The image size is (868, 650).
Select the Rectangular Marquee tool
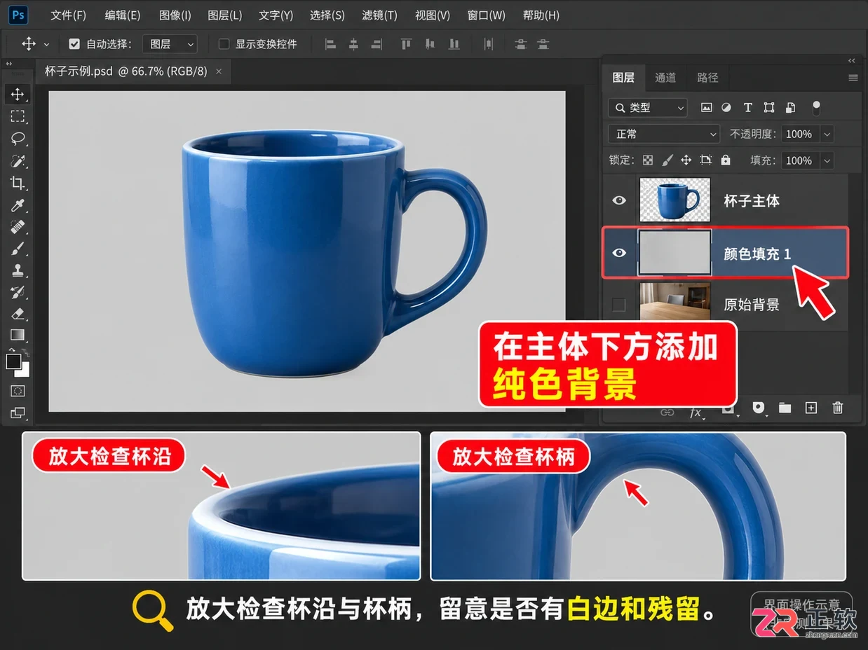18,116
